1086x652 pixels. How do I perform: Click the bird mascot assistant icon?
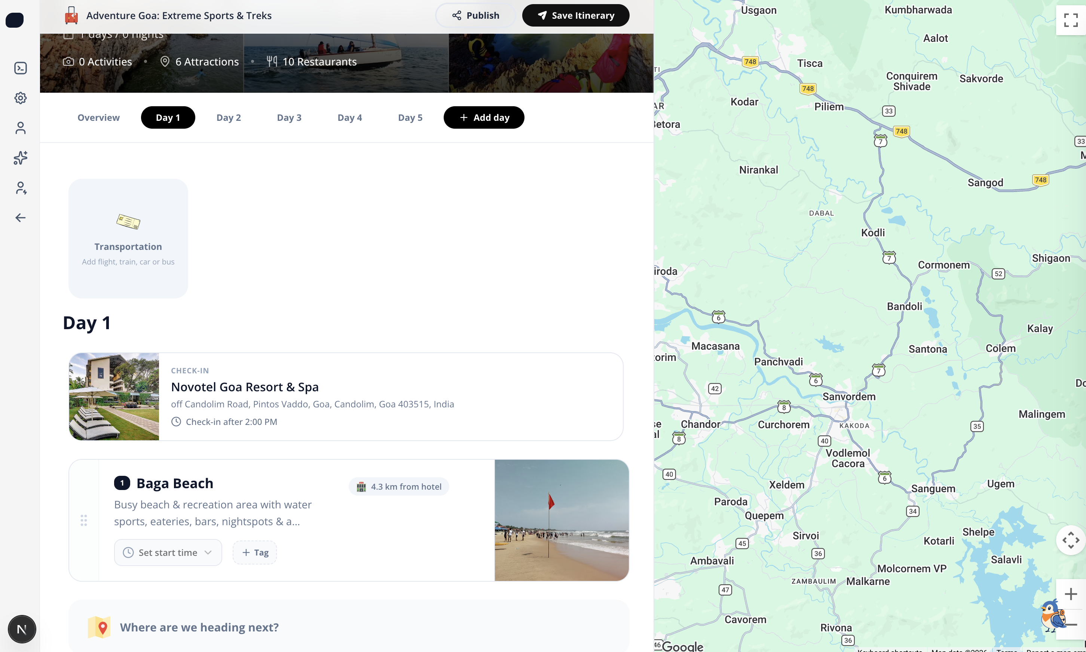(x=1053, y=616)
